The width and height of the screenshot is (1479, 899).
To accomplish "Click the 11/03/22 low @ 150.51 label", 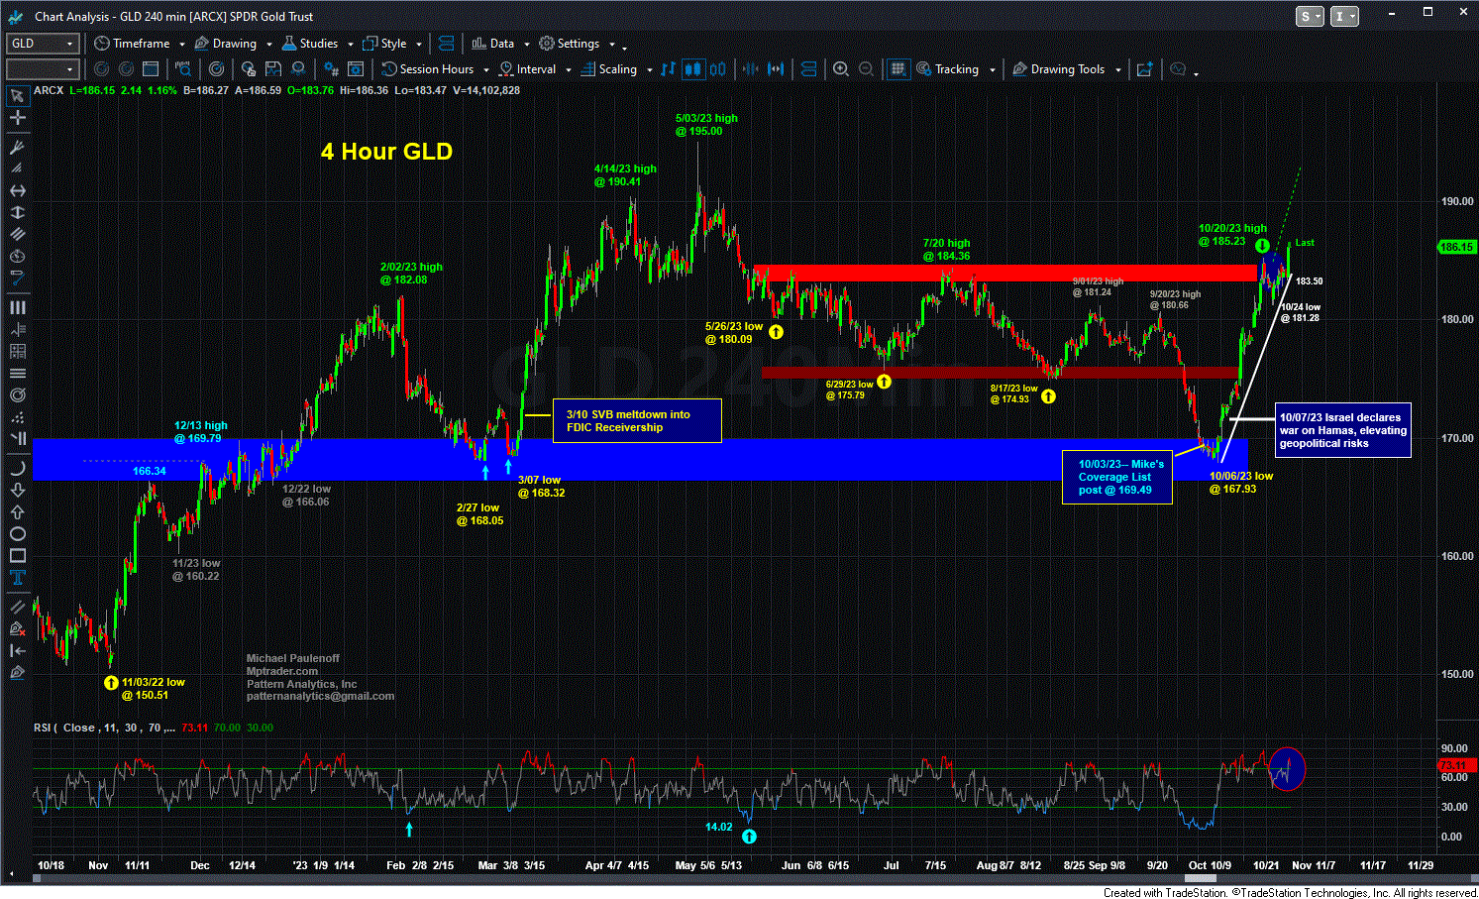I will 153,689.
